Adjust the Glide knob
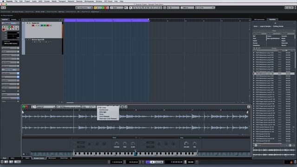This screenshot has height=167, width=297. click(x=133, y=144)
